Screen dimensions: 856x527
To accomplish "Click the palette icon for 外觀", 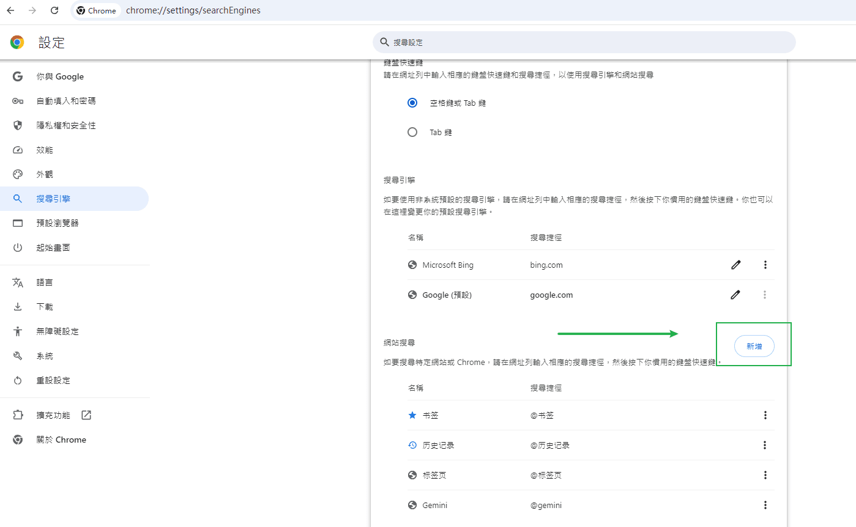I will [x=18, y=174].
